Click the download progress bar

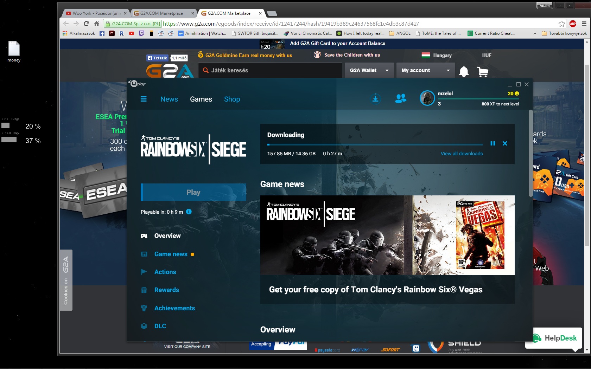pos(375,144)
